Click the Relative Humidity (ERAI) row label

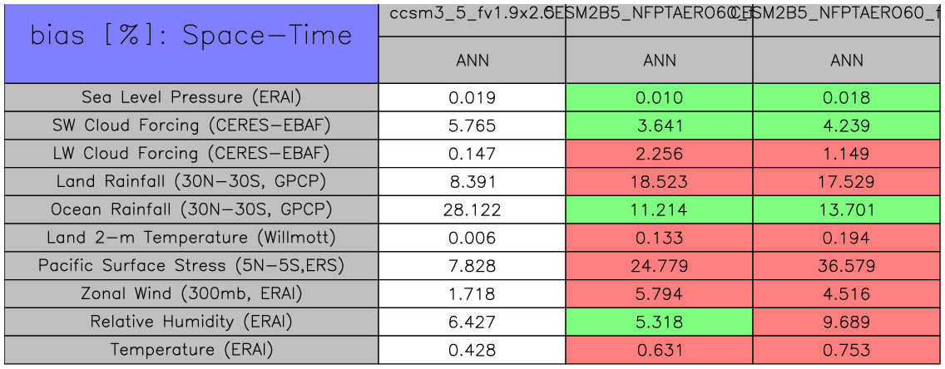[x=191, y=322]
